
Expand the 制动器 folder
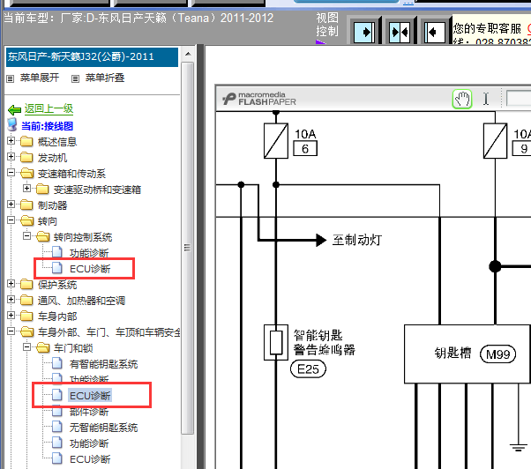click(x=11, y=204)
